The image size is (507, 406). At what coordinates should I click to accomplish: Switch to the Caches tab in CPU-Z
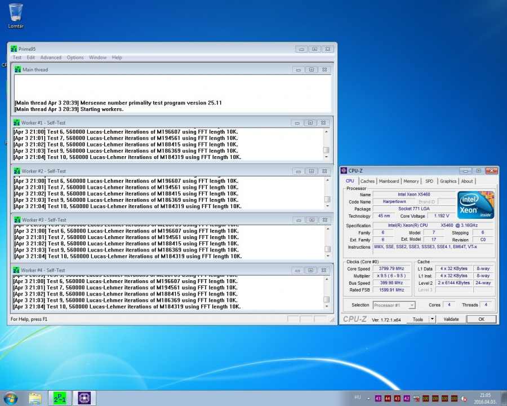tap(367, 182)
